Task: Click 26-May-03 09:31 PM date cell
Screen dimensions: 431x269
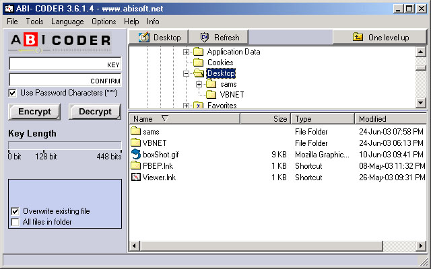Action: tap(392, 178)
